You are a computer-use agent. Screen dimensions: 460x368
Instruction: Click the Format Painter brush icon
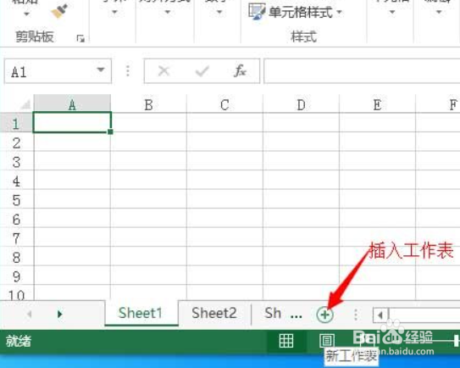pos(59,10)
